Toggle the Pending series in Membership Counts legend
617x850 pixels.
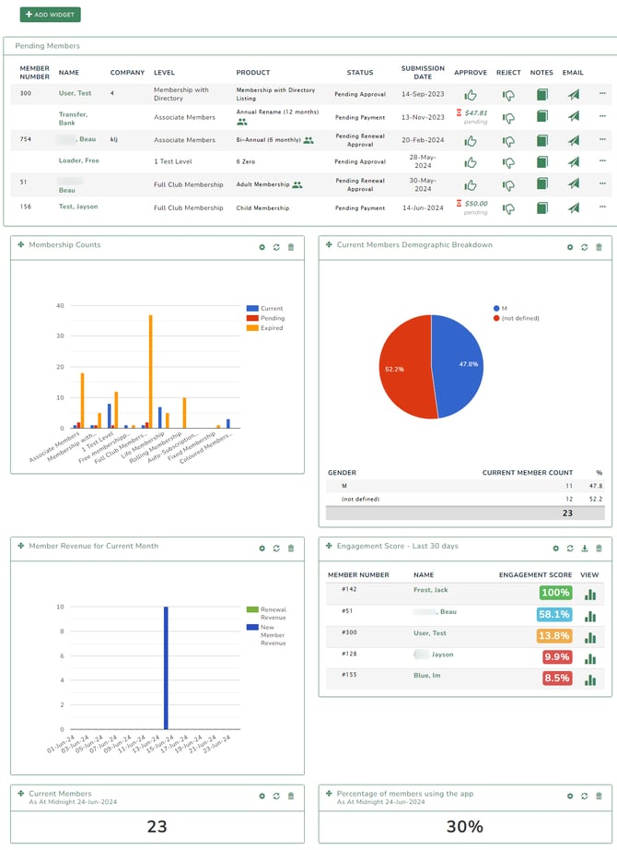[x=272, y=318]
